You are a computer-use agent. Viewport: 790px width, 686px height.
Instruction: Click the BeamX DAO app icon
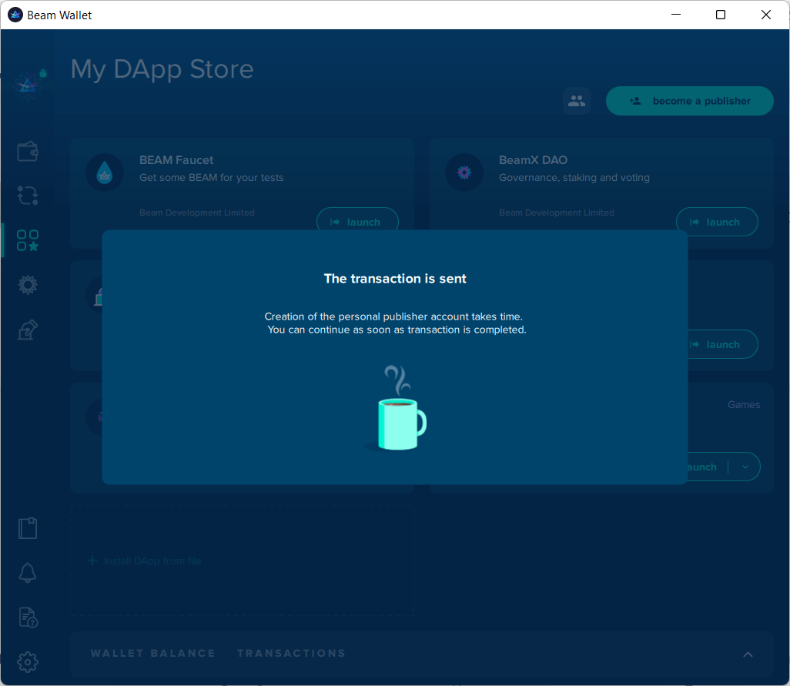(x=464, y=172)
